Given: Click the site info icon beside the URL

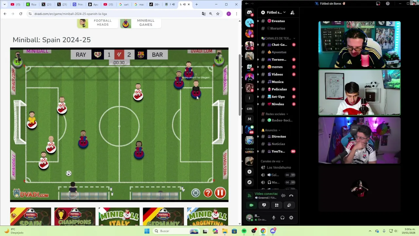Looking at the screenshot, I should click(x=30, y=14).
